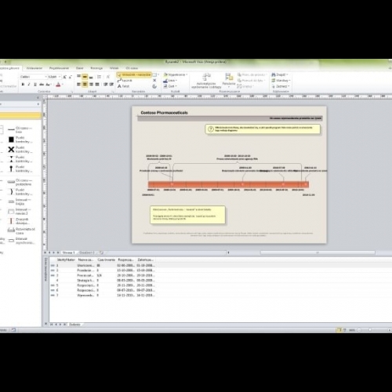Image resolution: width=392 pixels, height=392 pixels.
Task: Click the Grupuj button
Action: coord(245,86)
